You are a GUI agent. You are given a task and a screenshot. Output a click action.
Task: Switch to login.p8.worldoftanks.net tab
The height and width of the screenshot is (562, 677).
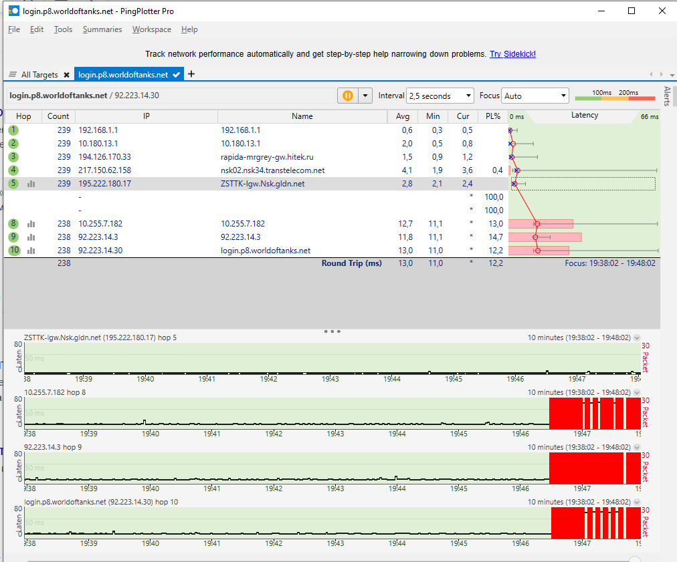(123, 75)
